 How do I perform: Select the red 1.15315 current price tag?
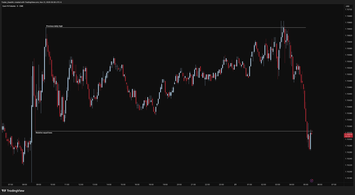coord(348,135)
